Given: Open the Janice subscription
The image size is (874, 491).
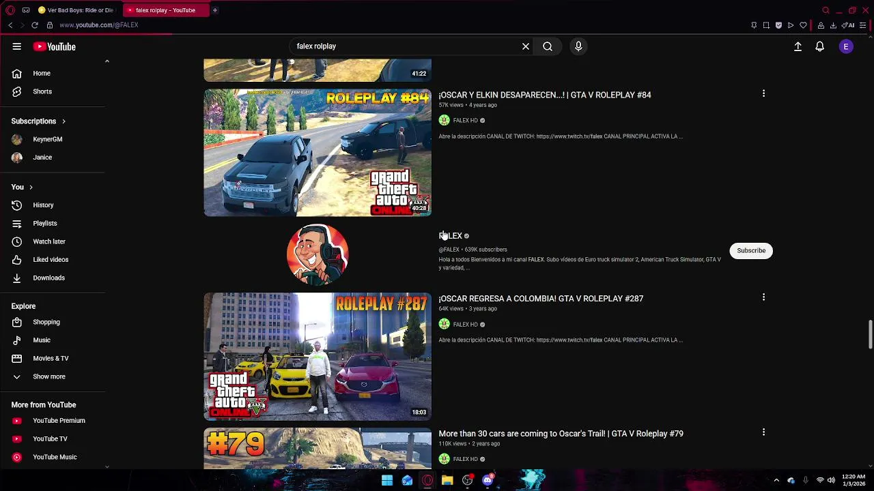Looking at the screenshot, I should click(x=42, y=158).
